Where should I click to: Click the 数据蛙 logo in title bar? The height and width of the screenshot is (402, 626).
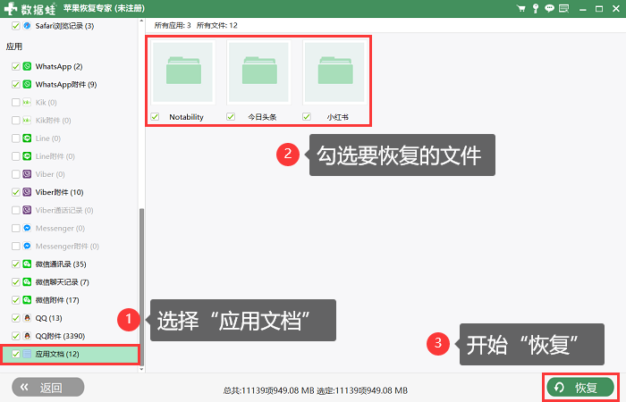click(x=30, y=8)
